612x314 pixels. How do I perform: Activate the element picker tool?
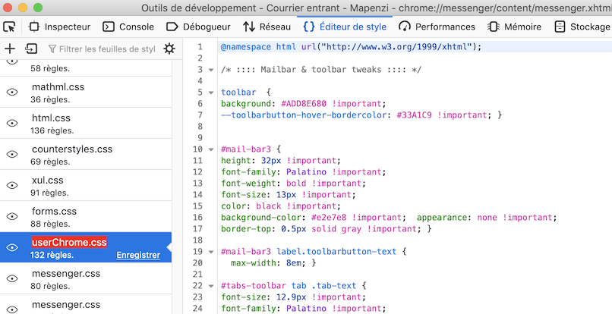(10, 27)
